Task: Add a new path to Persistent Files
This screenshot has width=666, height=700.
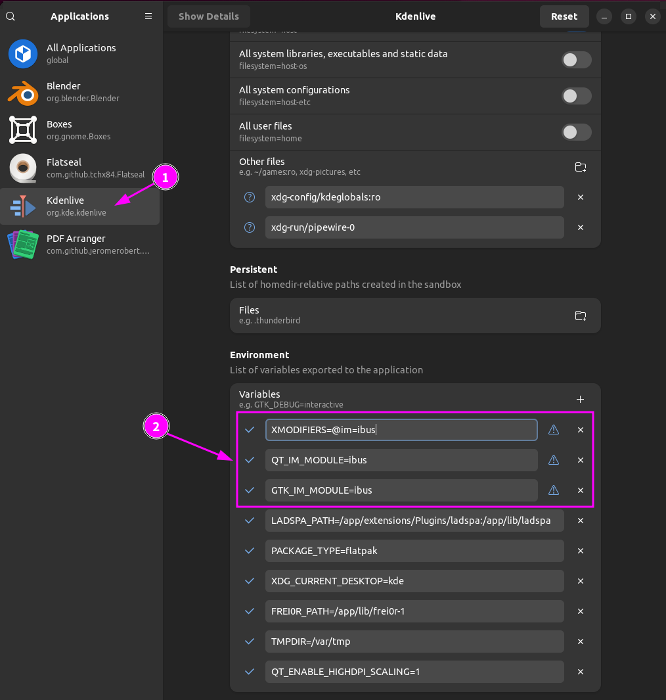Action: (x=581, y=315)
